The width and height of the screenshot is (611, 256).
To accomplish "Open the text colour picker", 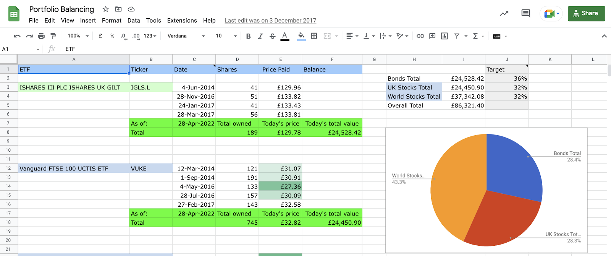I will coord(284,36).
